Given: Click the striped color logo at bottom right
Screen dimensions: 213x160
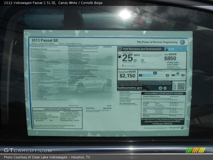Looking at the screenshot, I should (x=195, y=150).
